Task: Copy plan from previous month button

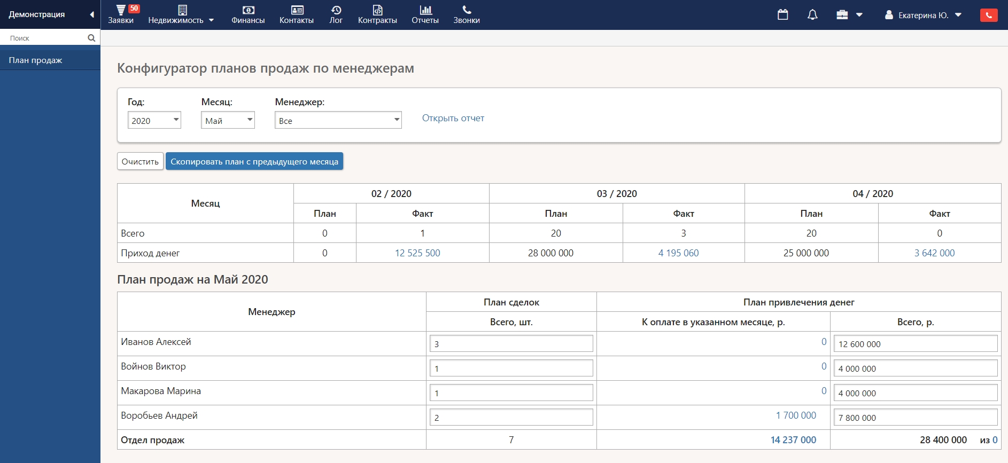Action: [x=254, y=161]
